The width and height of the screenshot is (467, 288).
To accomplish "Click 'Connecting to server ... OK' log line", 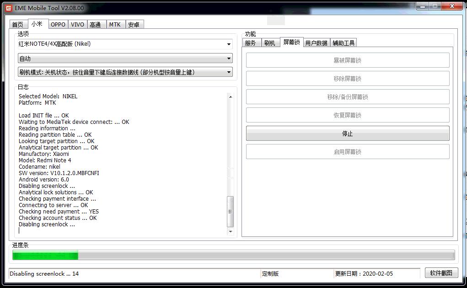I will click(x=54, y=205).
